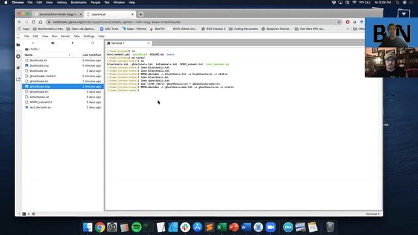Navigate to tests folder in breadcrumb

tap(35, 50)
